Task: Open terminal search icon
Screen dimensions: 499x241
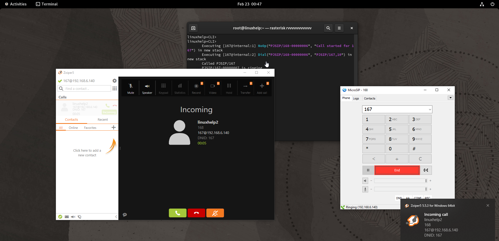Action: click(328, 28)
